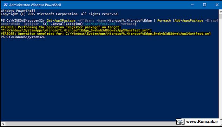This screenshot has width=222, height=127.
Task: Click the Romaak logo icon
Action: 180,122
